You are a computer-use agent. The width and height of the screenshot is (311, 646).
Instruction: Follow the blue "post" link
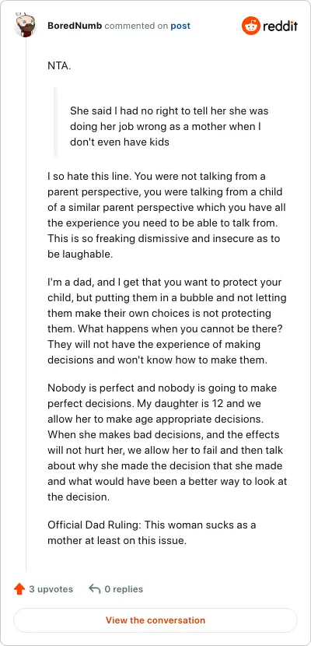tap(180, 26)
